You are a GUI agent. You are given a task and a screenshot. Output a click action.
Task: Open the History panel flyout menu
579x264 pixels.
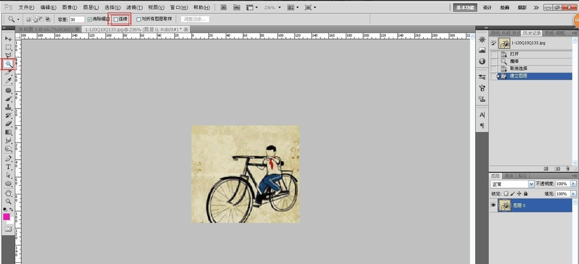574,33
